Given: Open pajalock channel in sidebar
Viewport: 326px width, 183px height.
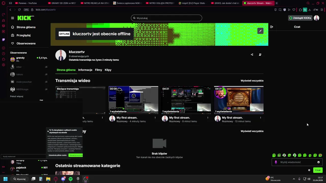Looking at the screenshot, I should click(x=29, y=169).
